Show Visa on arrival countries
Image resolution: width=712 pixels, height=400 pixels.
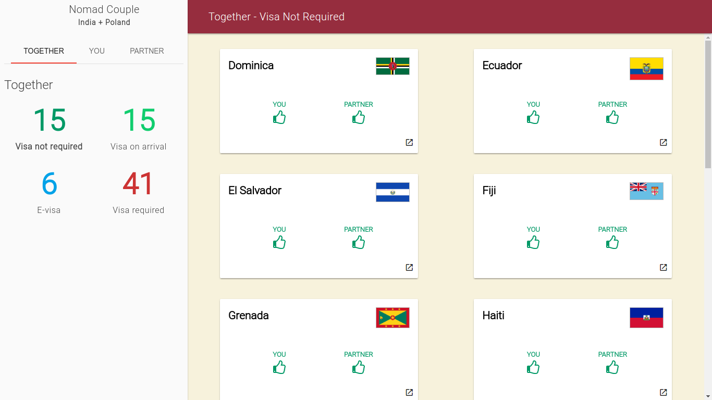139,128
